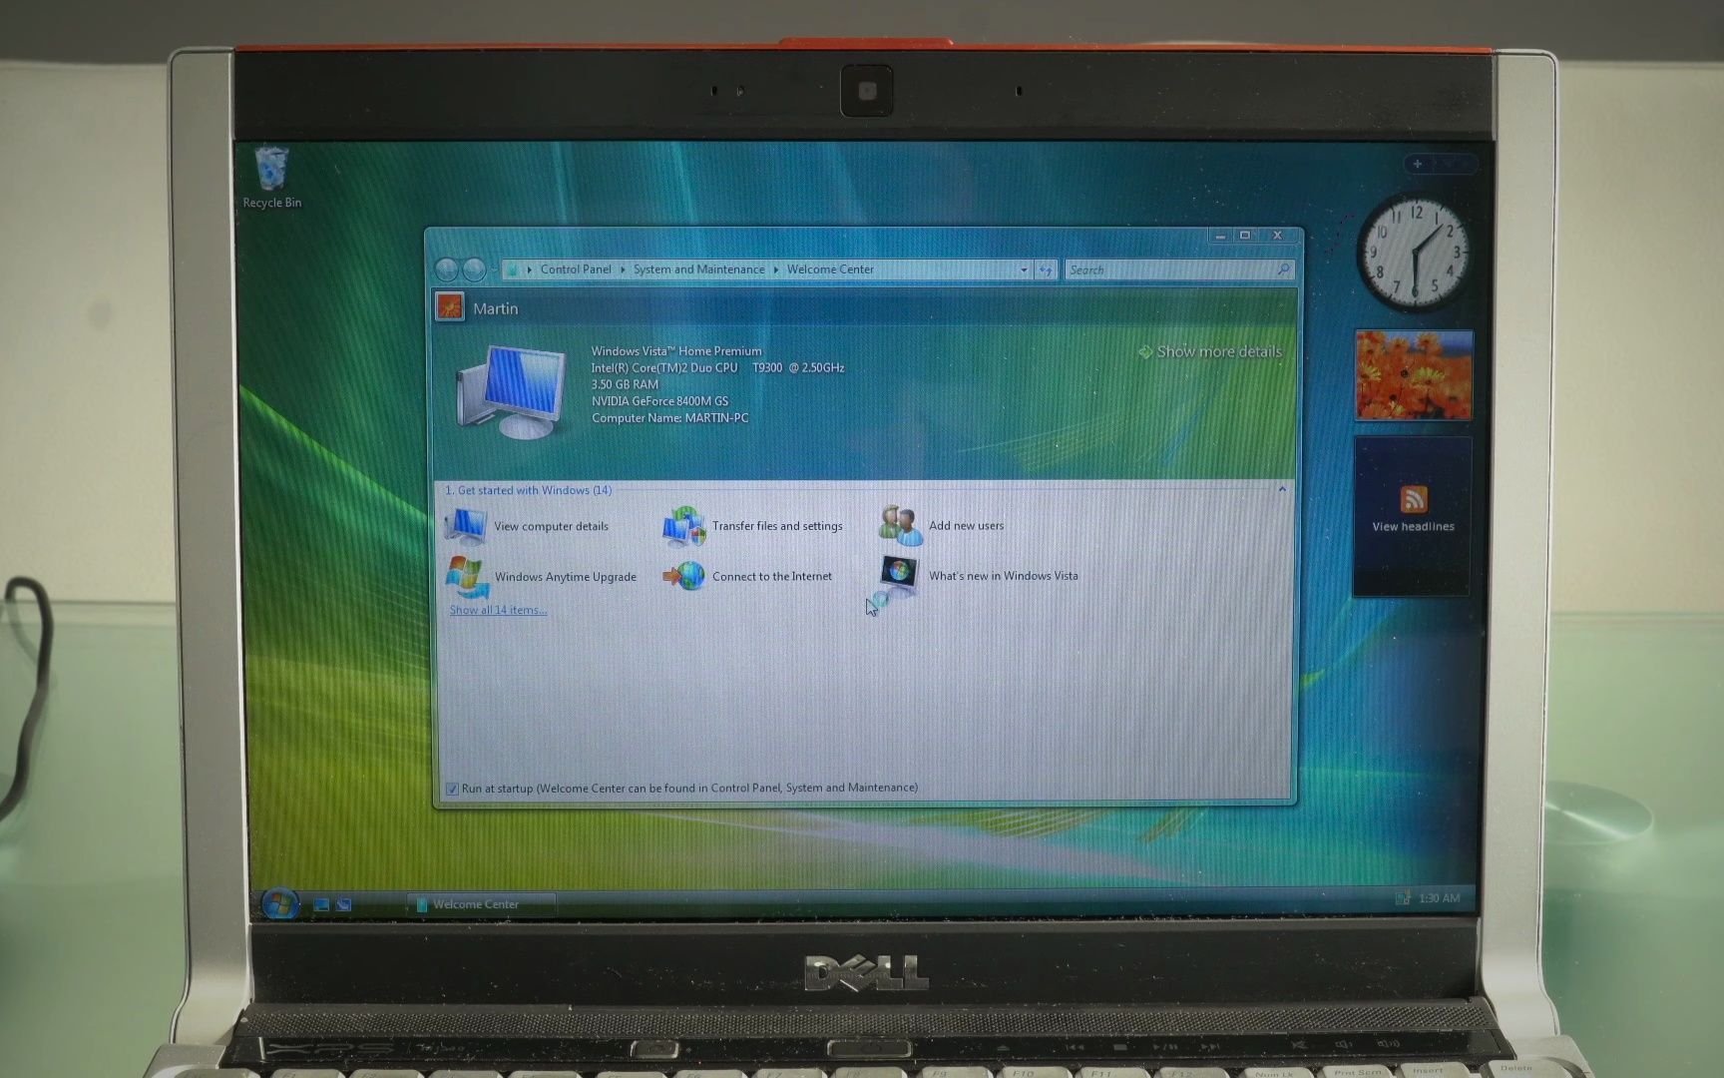Click Control Panel breadcrumb
The height and width of the screenshot is (1078, 1724).
tap(576, 269)
